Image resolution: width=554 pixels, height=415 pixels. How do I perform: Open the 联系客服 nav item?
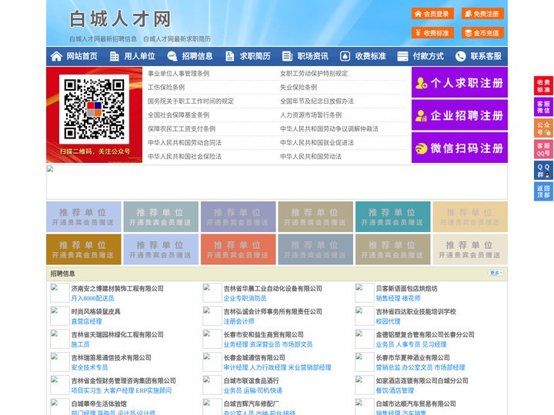pyautogui.click(x=479, y=56)
